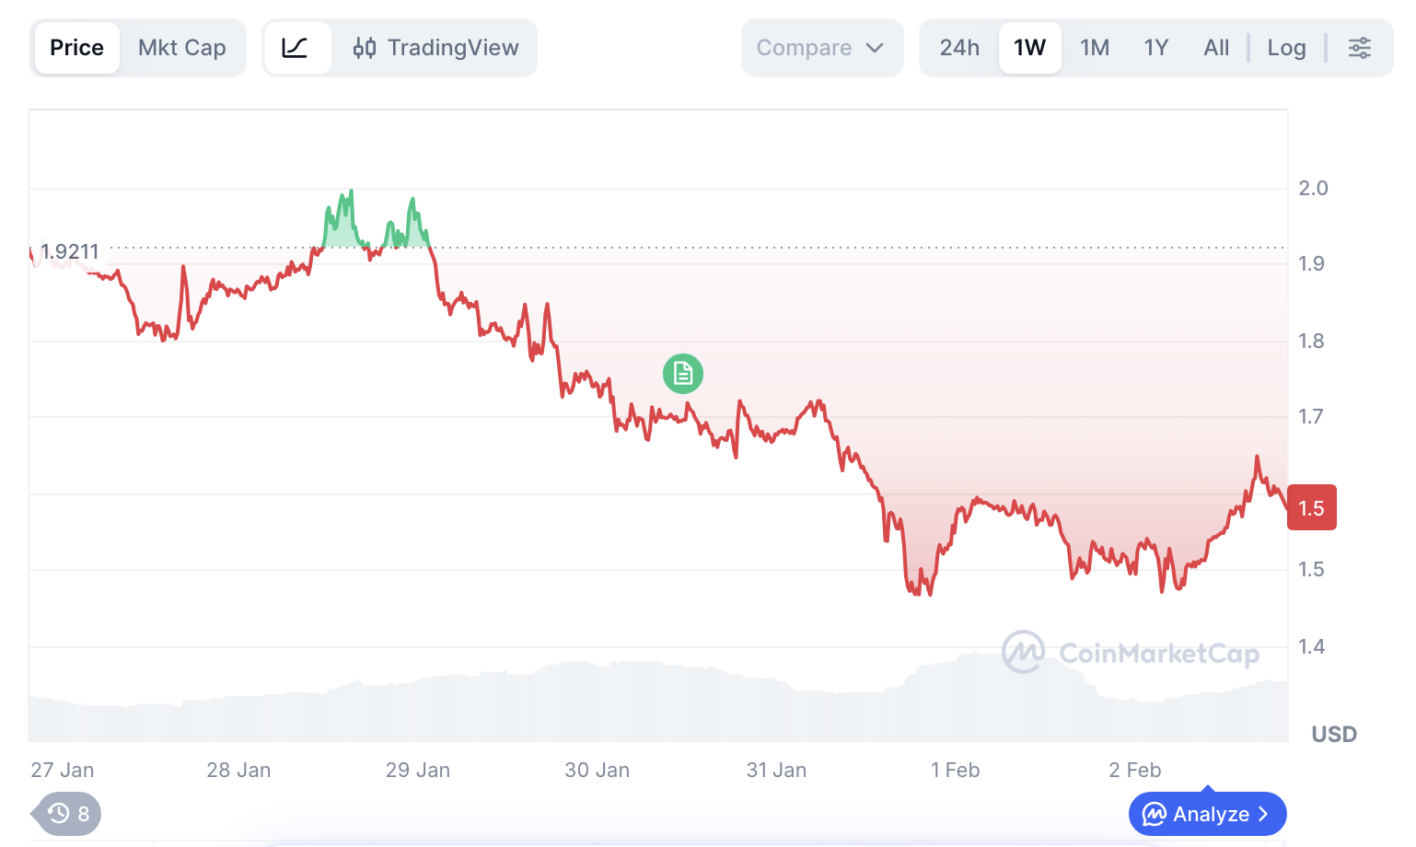Select the Price view toggle
The image size is (1416, 847).
click(76, 48)
